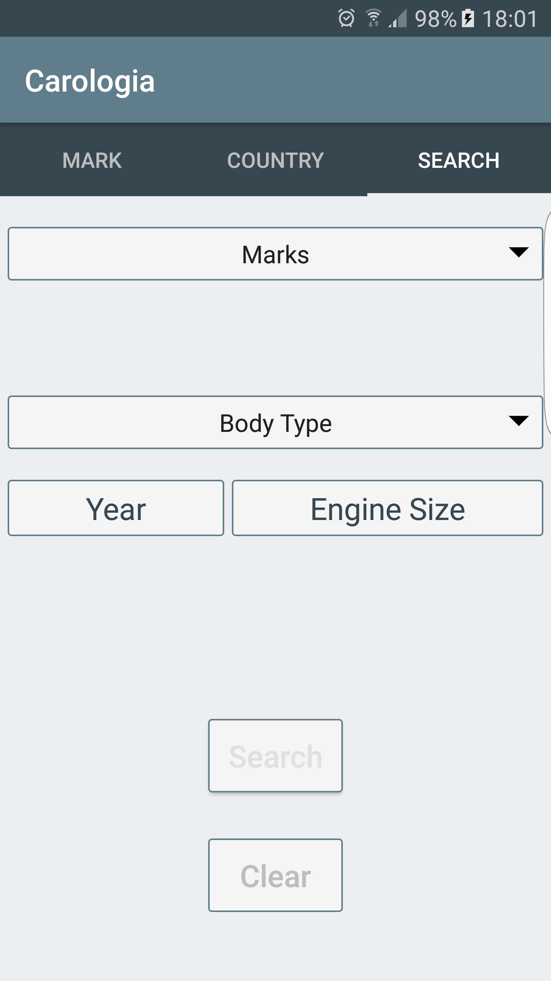Switch to the COUNTRY tab

click(275, 160)
